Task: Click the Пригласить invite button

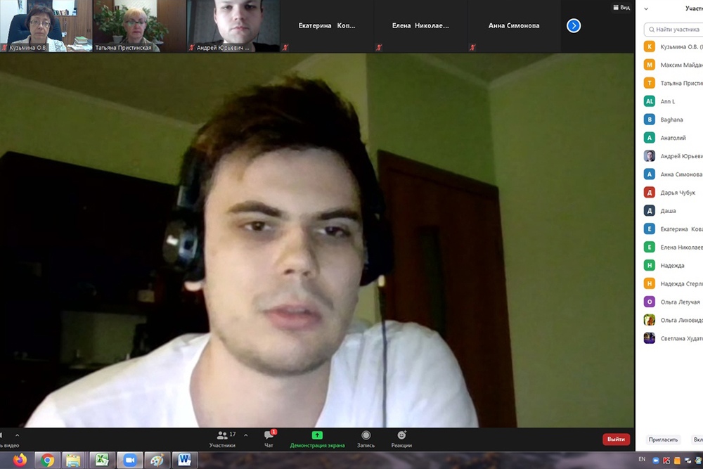Action: click(663, 439)
